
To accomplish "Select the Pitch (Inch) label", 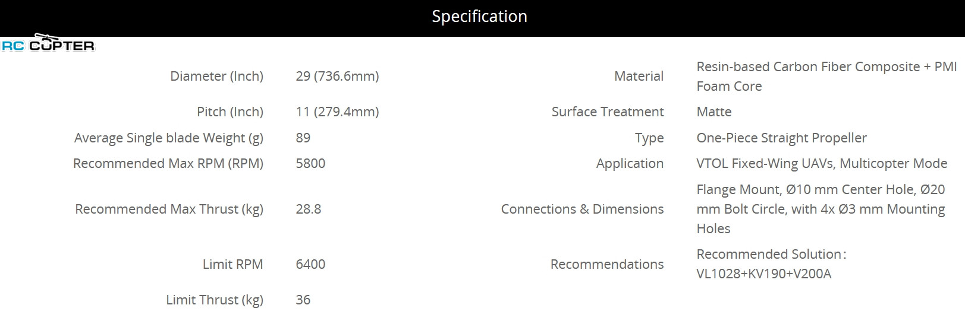I will (230, 112).
